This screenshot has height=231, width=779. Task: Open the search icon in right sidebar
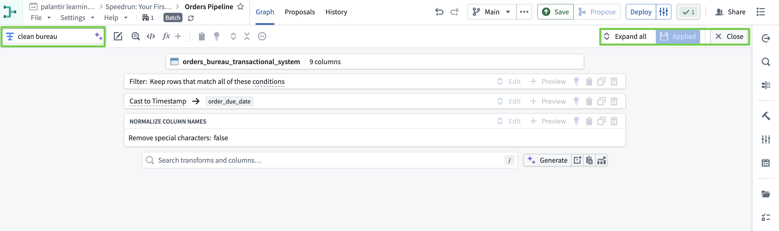click(765, 62)
